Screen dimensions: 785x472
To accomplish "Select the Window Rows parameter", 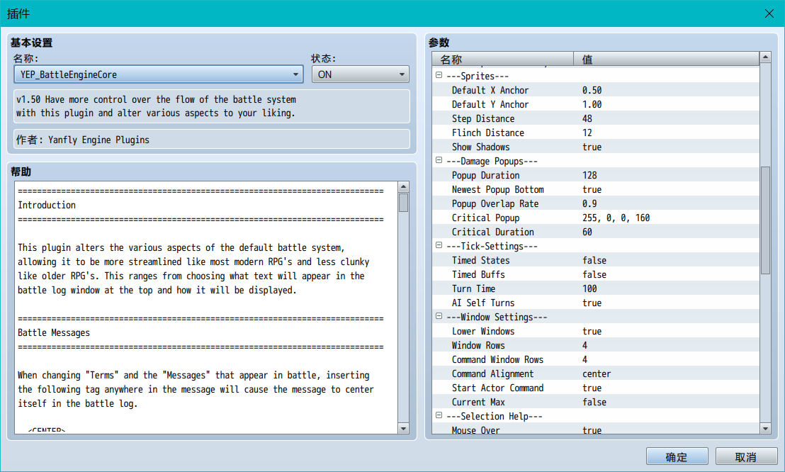I will coord(596,345).
